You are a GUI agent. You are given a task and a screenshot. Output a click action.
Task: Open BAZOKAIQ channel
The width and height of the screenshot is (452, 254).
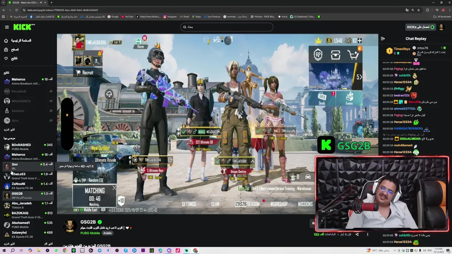tap(28, 215)
